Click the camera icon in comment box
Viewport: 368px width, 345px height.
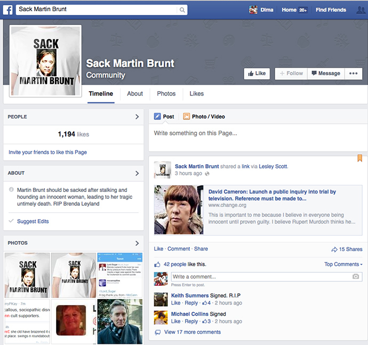356,277
